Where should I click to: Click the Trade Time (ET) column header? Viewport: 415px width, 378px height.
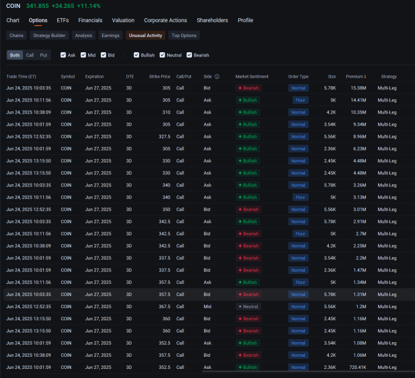tap(21, 77)
